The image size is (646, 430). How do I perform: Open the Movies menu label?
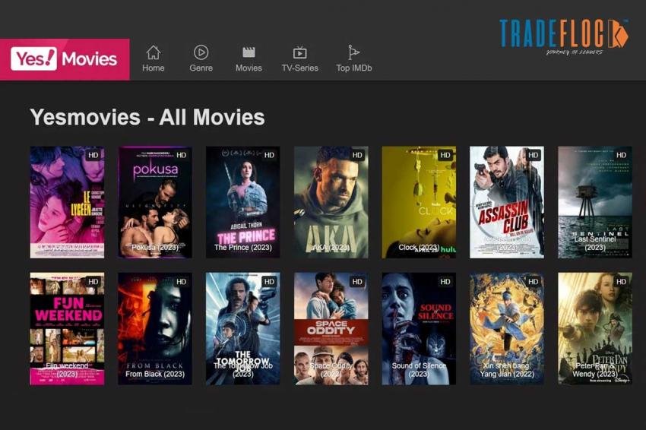pyautogui.click(x=249, y=68)
